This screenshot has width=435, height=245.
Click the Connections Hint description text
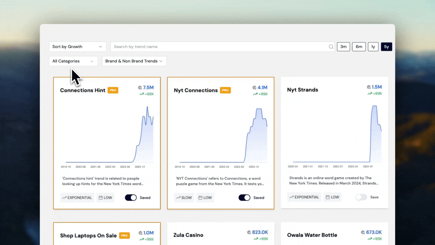tap(103, 181)
